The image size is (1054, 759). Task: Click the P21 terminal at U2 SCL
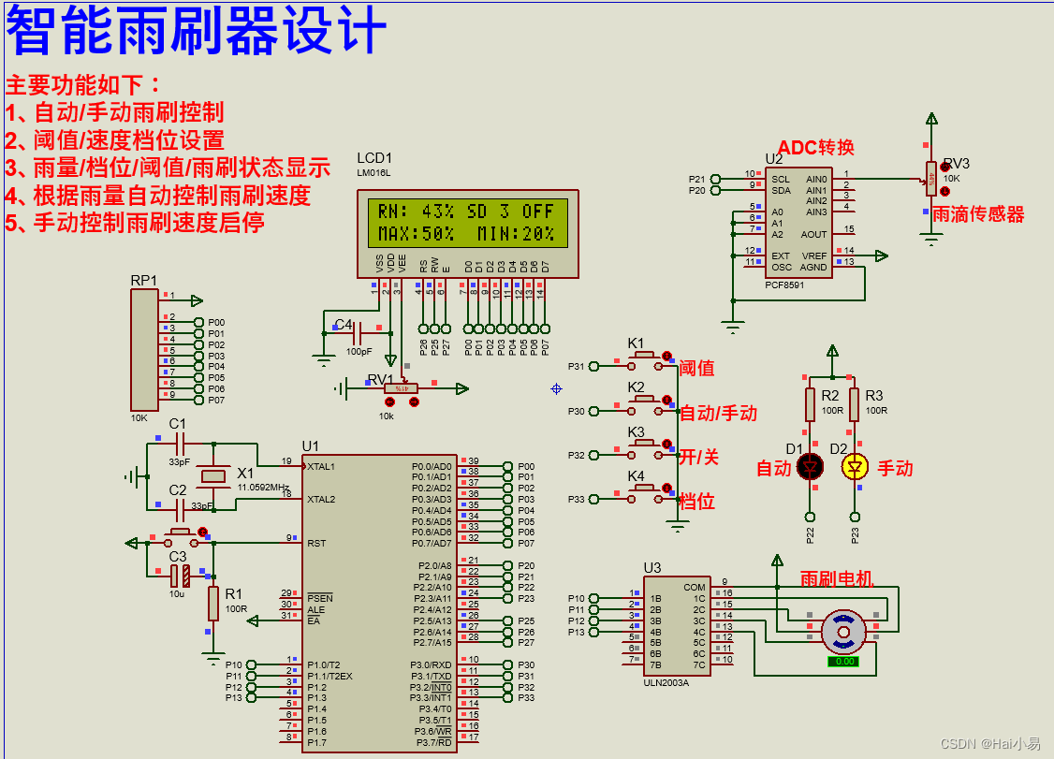point(715,179)
